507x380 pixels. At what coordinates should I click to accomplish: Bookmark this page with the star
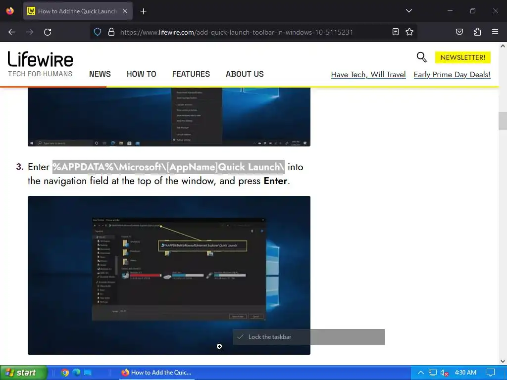409,32
